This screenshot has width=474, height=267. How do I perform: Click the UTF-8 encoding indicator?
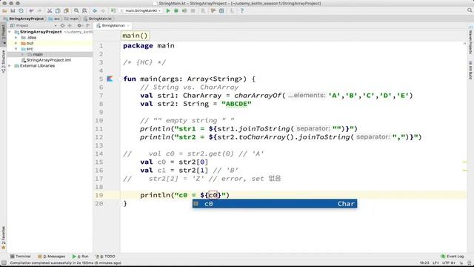coord(449,263)
